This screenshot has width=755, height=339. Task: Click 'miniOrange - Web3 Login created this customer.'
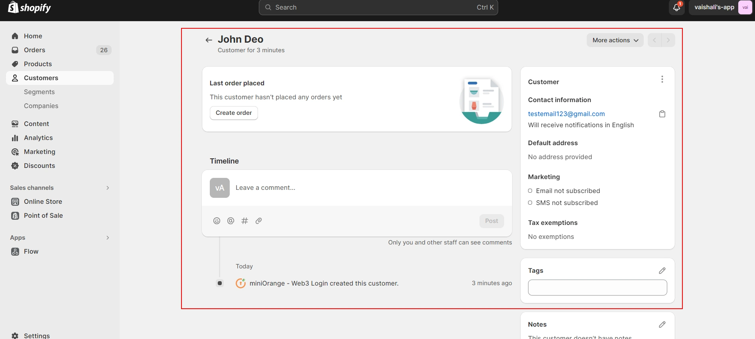click(x=324, y=283)
